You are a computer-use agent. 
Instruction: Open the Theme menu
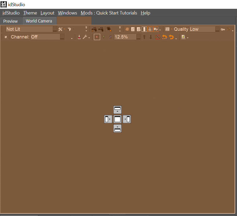pyautogui.click(x=30, y=13)
